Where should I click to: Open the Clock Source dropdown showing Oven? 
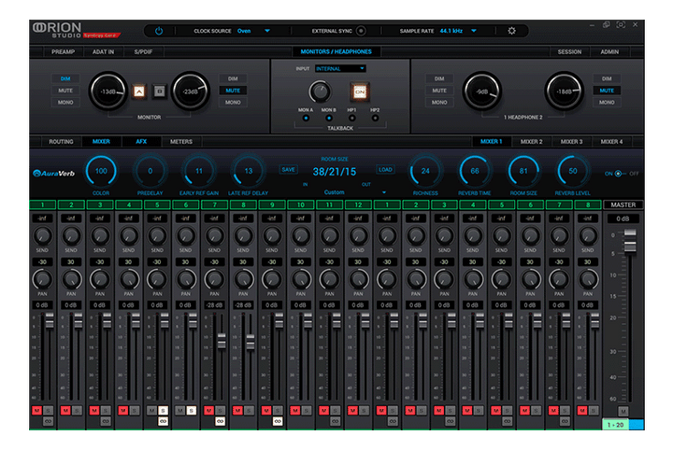253,31
